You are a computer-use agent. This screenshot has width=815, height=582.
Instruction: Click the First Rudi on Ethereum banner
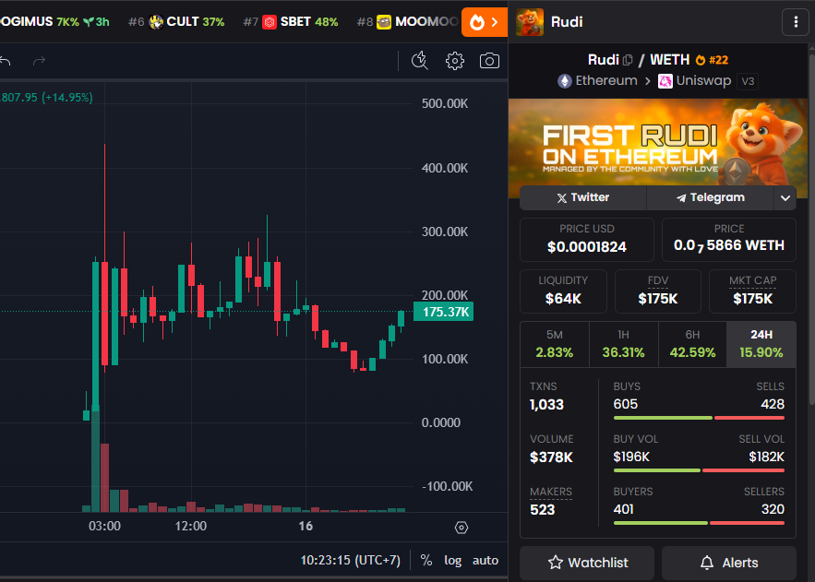tap(658, 142)
